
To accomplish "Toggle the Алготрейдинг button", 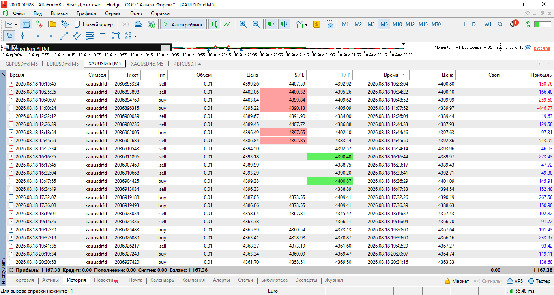I will (183, 24).
